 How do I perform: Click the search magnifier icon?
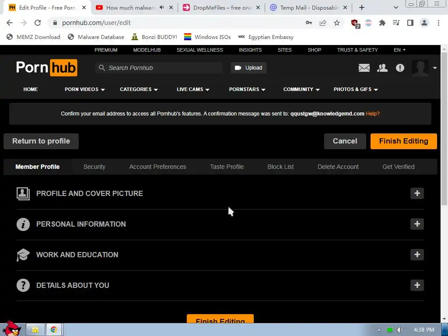coord(101,68)
